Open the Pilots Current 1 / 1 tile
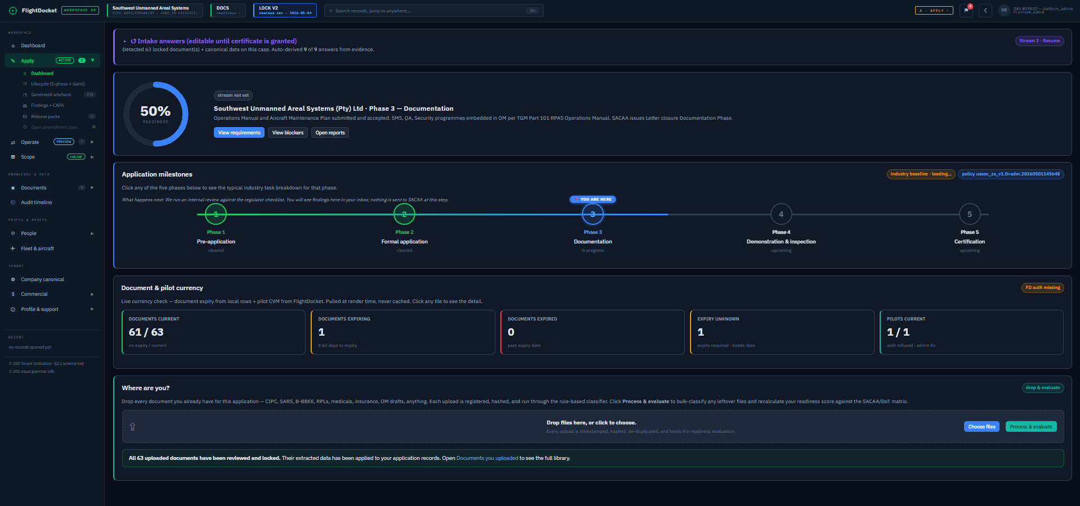 pyautogui.click(x=972, y=332)
